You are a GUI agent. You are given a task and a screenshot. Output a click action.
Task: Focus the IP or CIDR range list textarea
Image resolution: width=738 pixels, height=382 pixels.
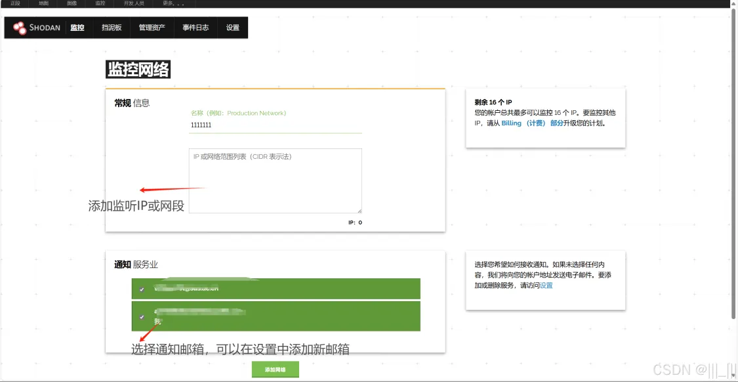[x=276, y=180]
